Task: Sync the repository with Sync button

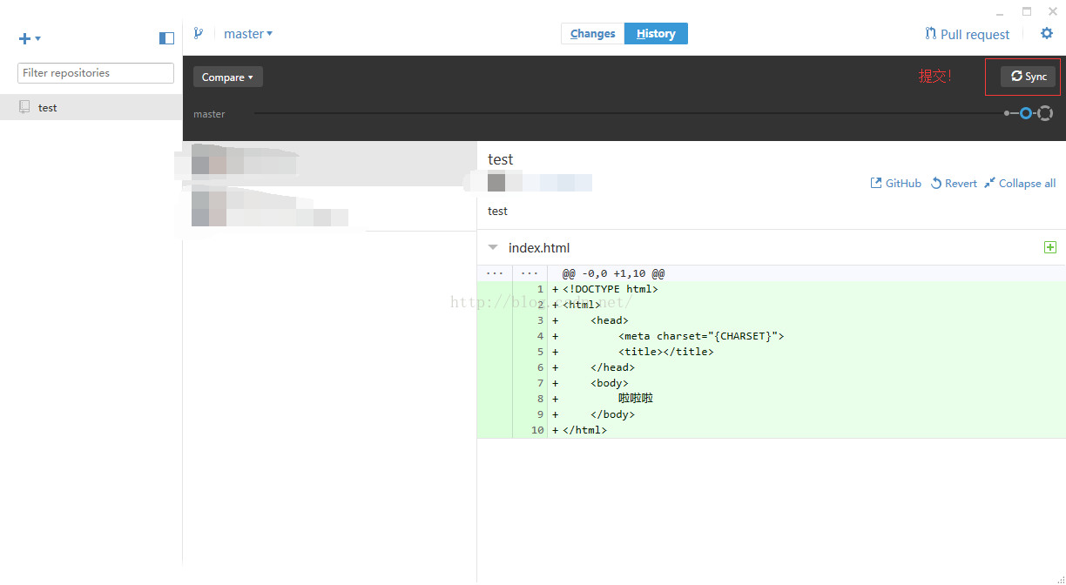Action: [x=1029, y=77]
